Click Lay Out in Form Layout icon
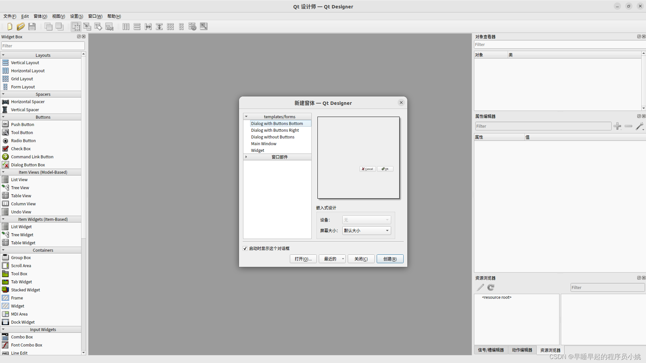Screen dimensions: 646x363 point(181,27)
